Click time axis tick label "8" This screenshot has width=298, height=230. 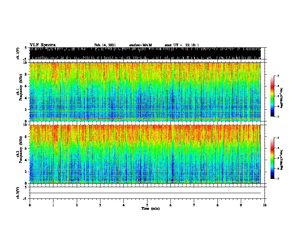(x=217, y=205)
